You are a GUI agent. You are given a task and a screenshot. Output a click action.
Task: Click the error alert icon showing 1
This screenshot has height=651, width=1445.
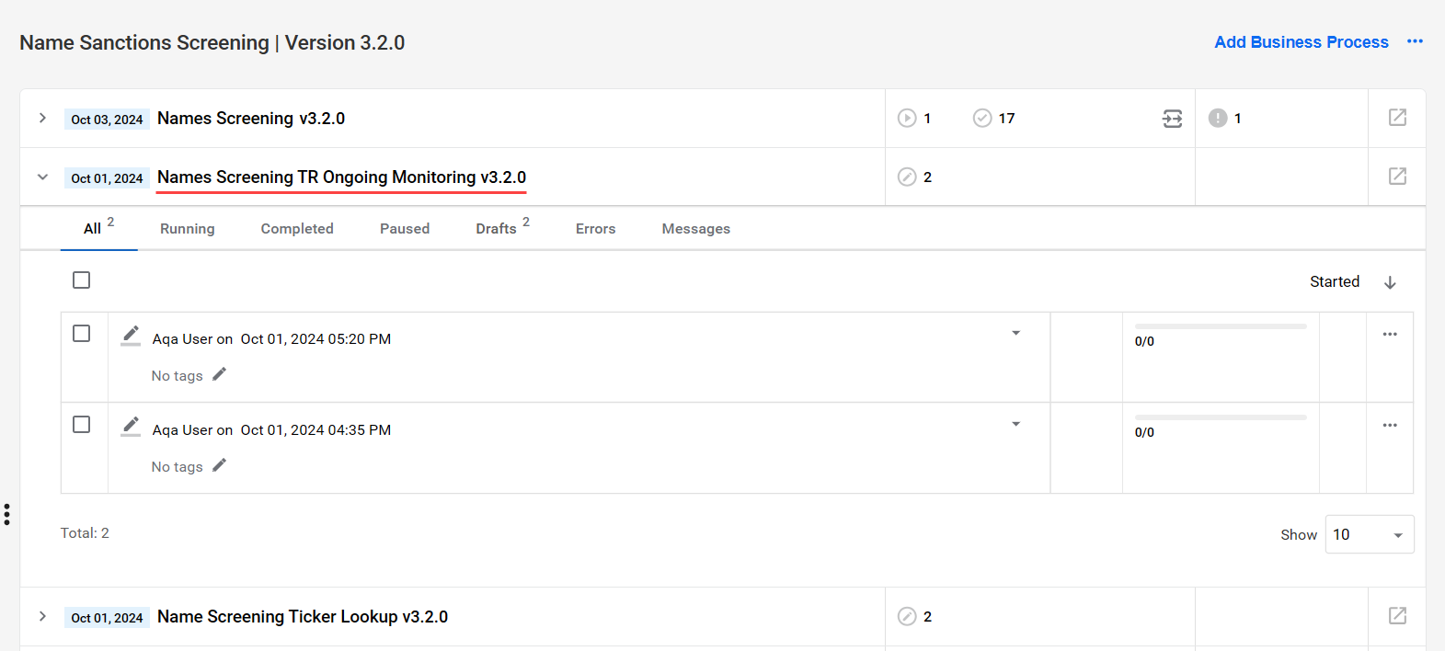click(1218, 118)
